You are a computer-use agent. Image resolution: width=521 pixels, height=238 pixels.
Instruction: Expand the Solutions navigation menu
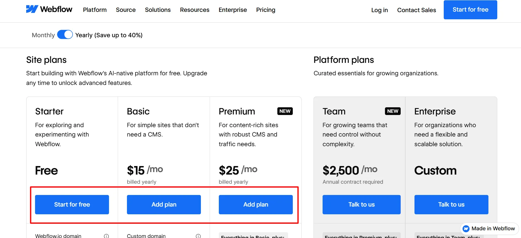(158, 10)
